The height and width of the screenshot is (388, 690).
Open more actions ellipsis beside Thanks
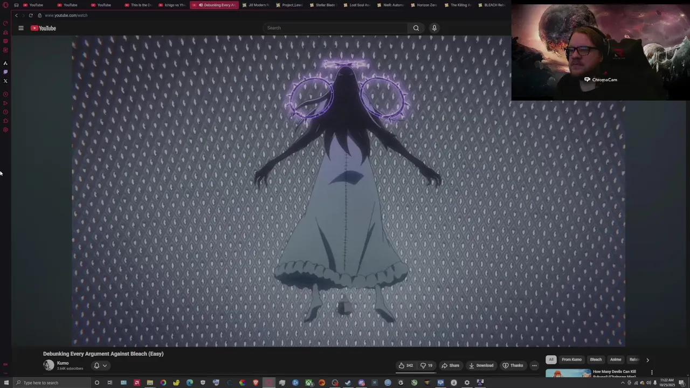click(x=534, y=365)
